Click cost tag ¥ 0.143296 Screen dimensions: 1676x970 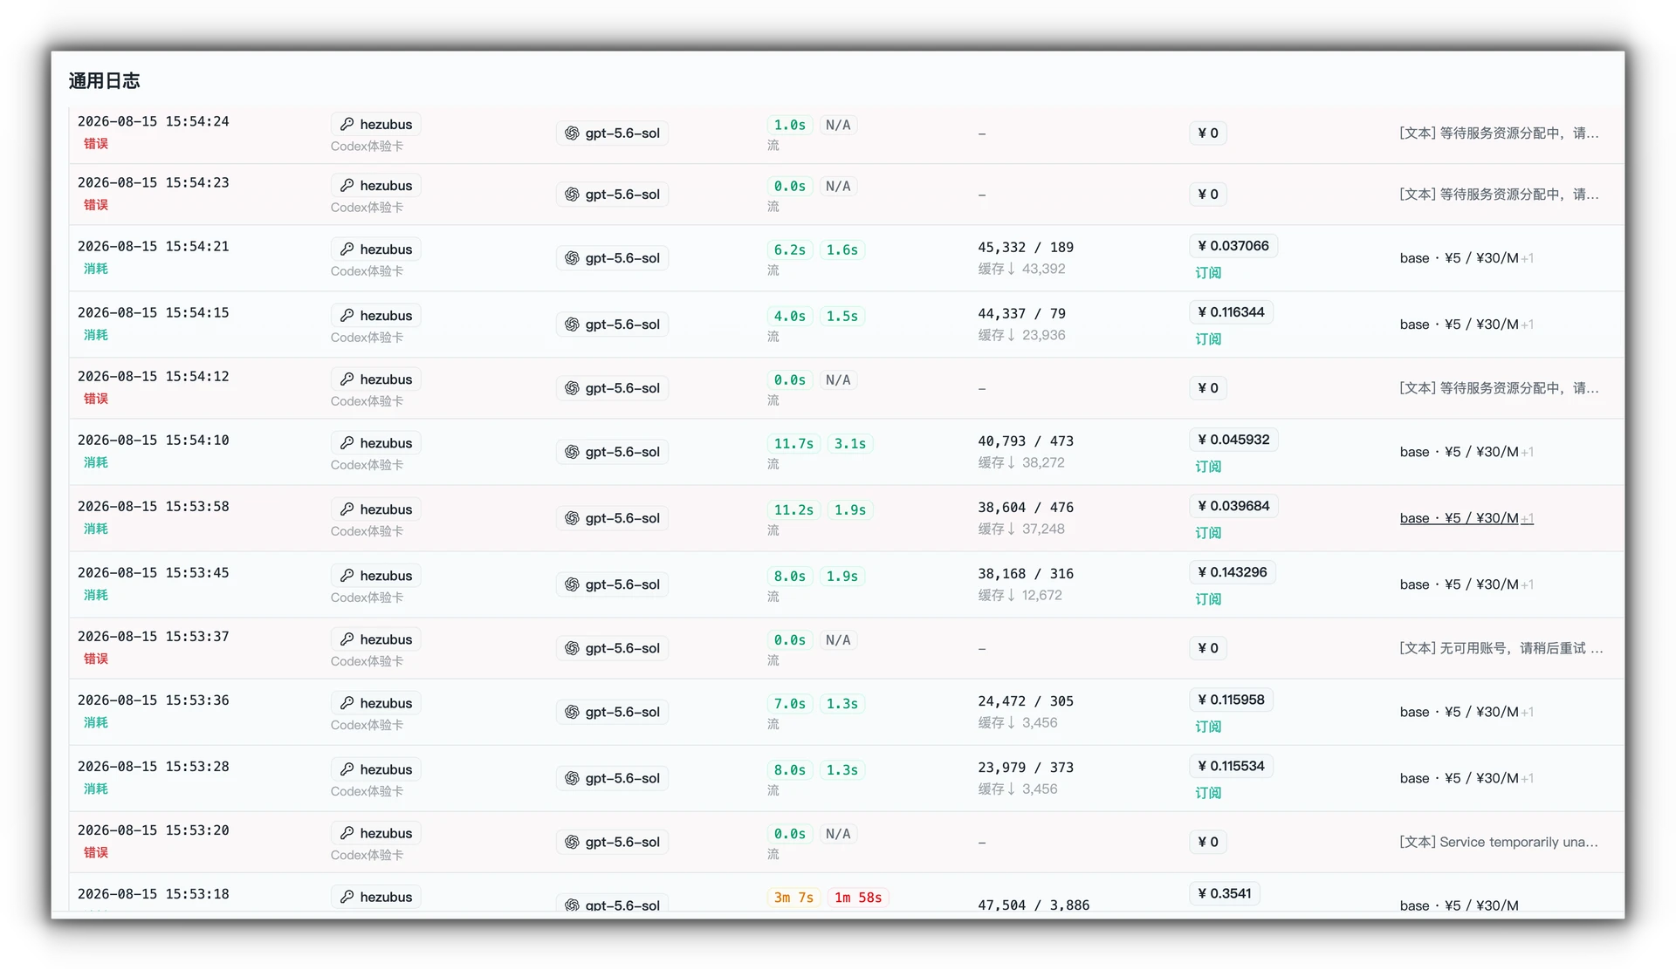pyautogui.click(x=1233, y=571)
